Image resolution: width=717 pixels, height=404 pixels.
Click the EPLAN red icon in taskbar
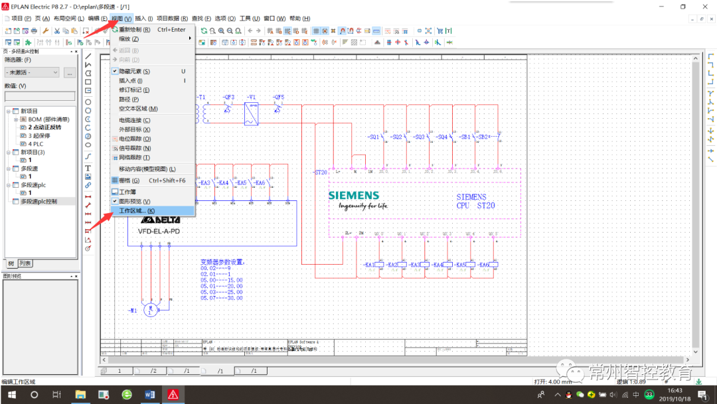[x=173, y=395]
